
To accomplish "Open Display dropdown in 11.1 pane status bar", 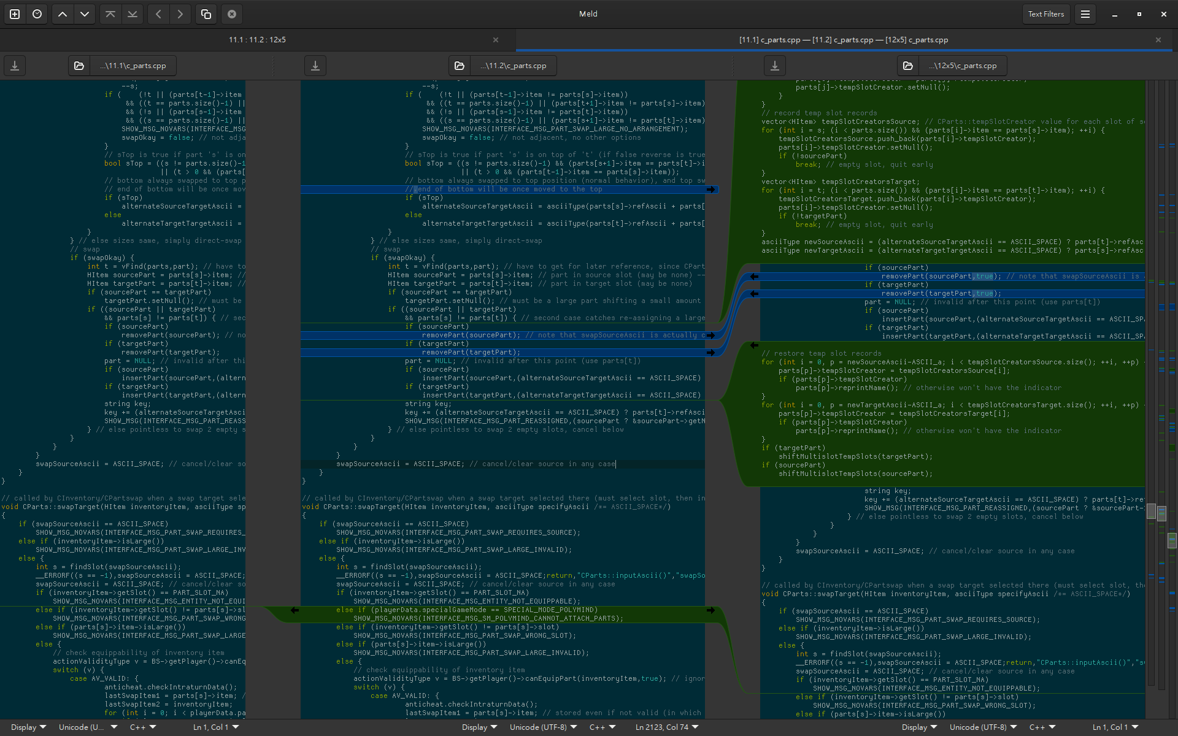I will (x=28, y=727).
